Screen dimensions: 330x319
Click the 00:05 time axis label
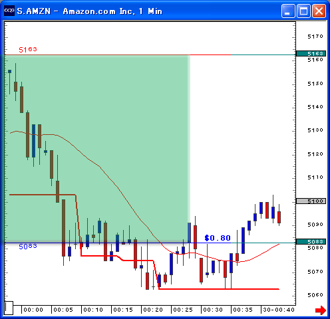[x=63, y=310]
